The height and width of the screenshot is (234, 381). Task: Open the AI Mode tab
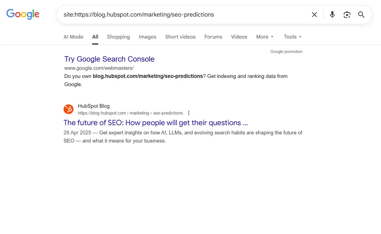[x=73, y=37]
